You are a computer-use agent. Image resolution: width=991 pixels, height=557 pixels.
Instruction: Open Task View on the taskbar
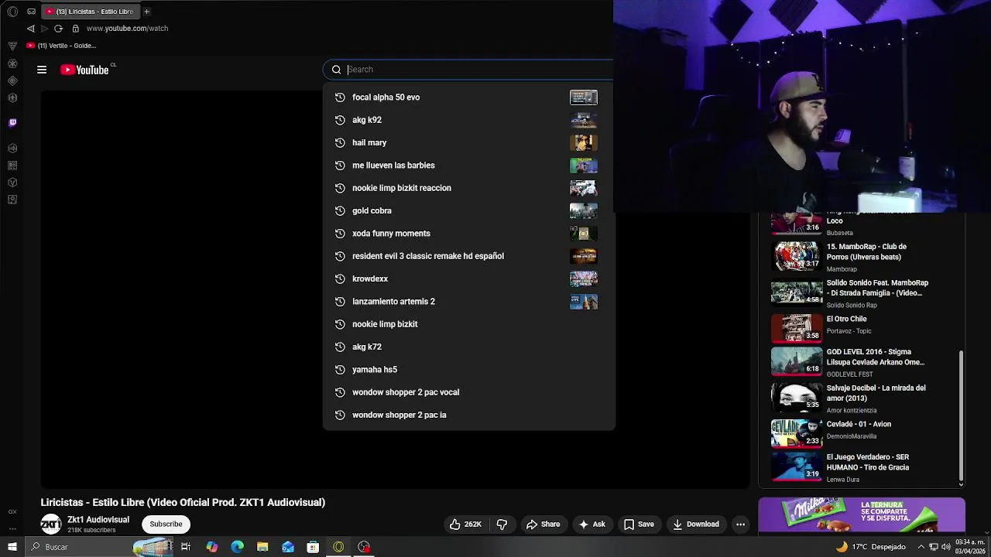[x=186, y=547]
